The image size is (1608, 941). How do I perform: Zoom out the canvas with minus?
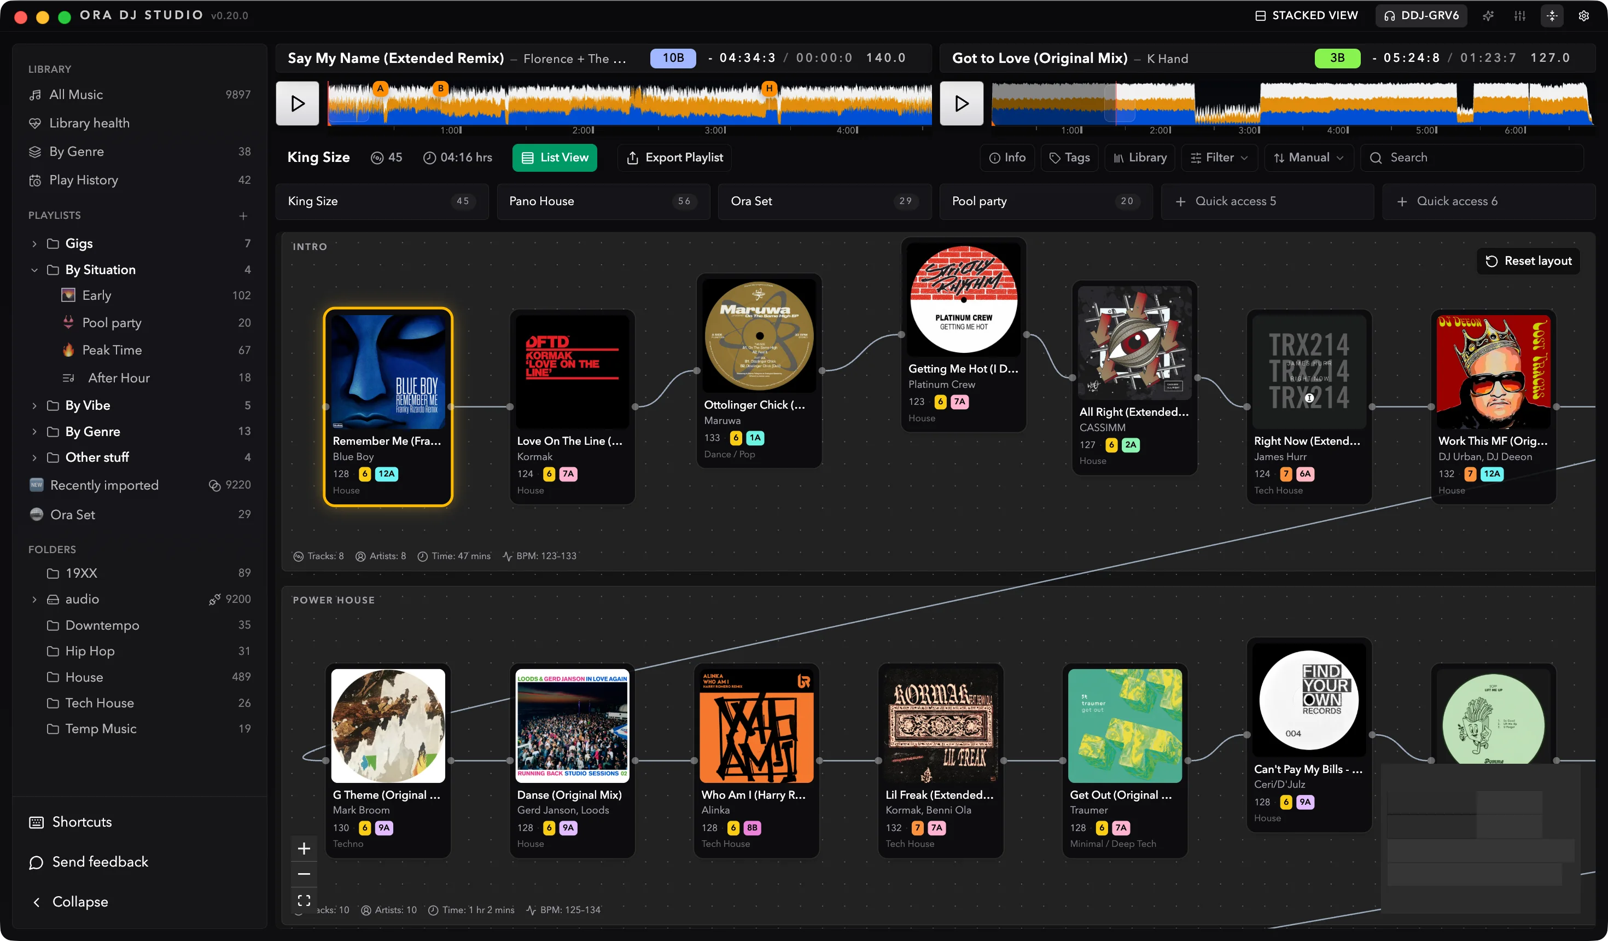304,874
